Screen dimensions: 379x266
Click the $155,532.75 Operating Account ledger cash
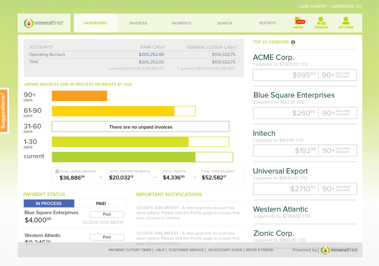click(223, 54)
